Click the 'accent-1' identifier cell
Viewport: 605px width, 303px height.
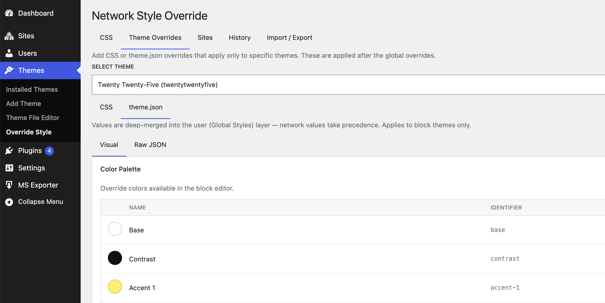pyautogui.click(x=505, y=288)
